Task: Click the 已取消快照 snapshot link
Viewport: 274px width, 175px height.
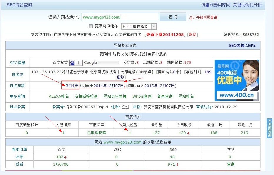Action: point(97,133)
